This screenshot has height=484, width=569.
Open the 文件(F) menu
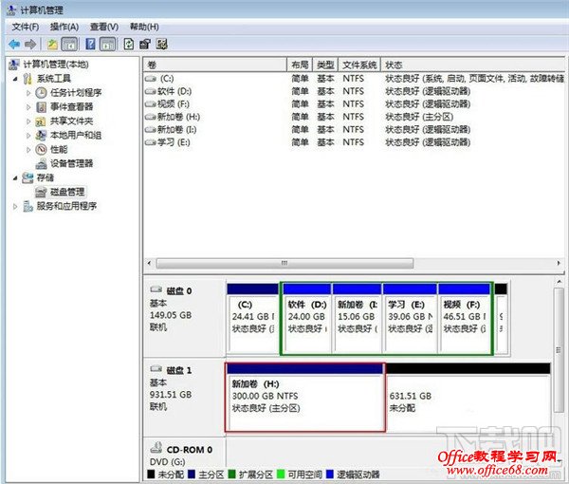pyautogui.click(x=26, y=27)
